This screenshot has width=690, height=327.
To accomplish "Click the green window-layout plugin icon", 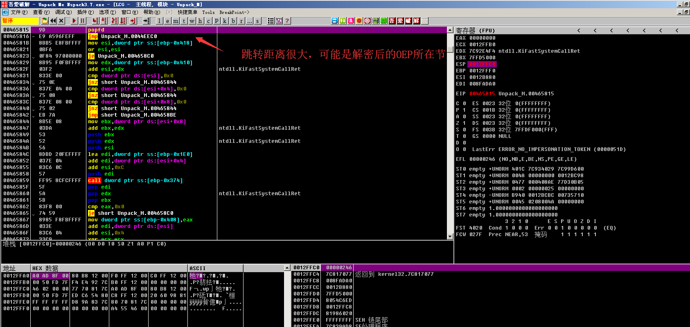I will 383,20.
